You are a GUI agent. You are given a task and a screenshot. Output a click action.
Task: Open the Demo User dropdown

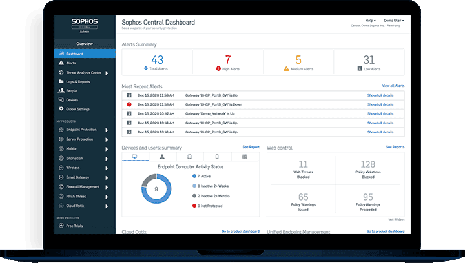[394, 21]
